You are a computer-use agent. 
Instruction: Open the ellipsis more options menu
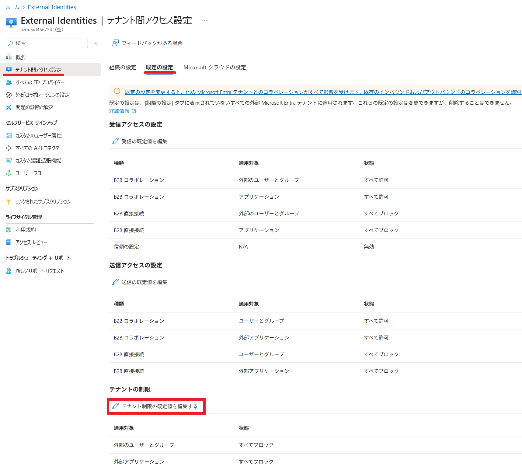(x=205, y=20)
